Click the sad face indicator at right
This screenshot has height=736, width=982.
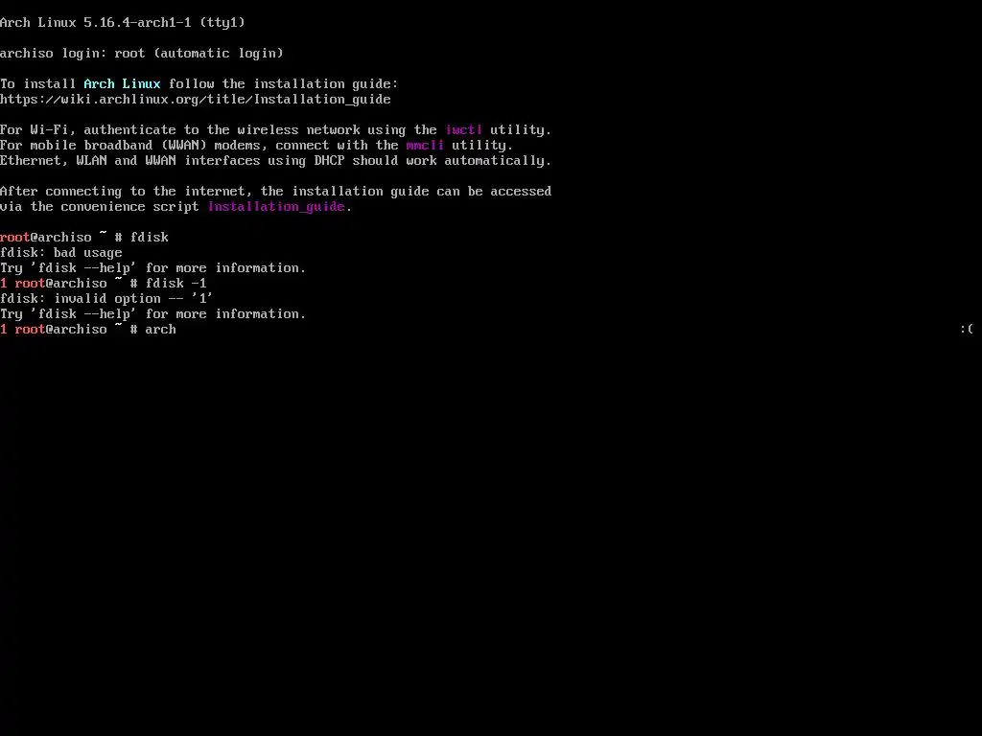[967, 330]
